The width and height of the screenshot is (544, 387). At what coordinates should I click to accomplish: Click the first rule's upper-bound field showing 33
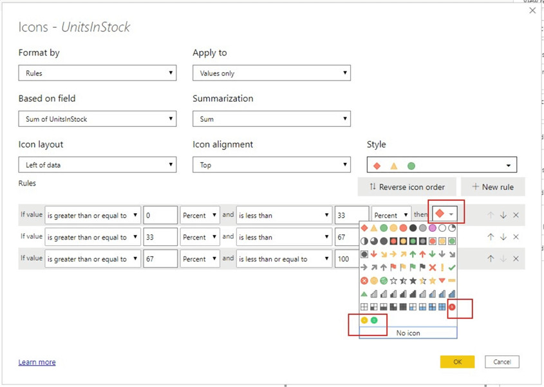(352, 215)
